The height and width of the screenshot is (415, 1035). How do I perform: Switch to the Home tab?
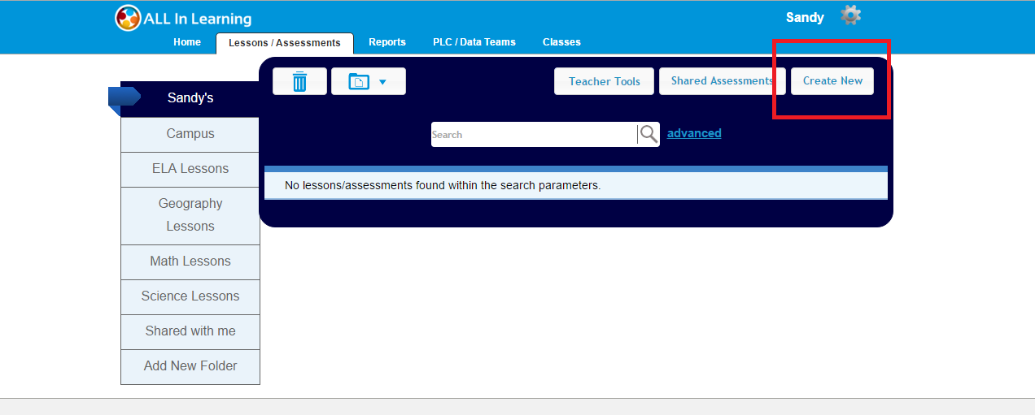187,42
